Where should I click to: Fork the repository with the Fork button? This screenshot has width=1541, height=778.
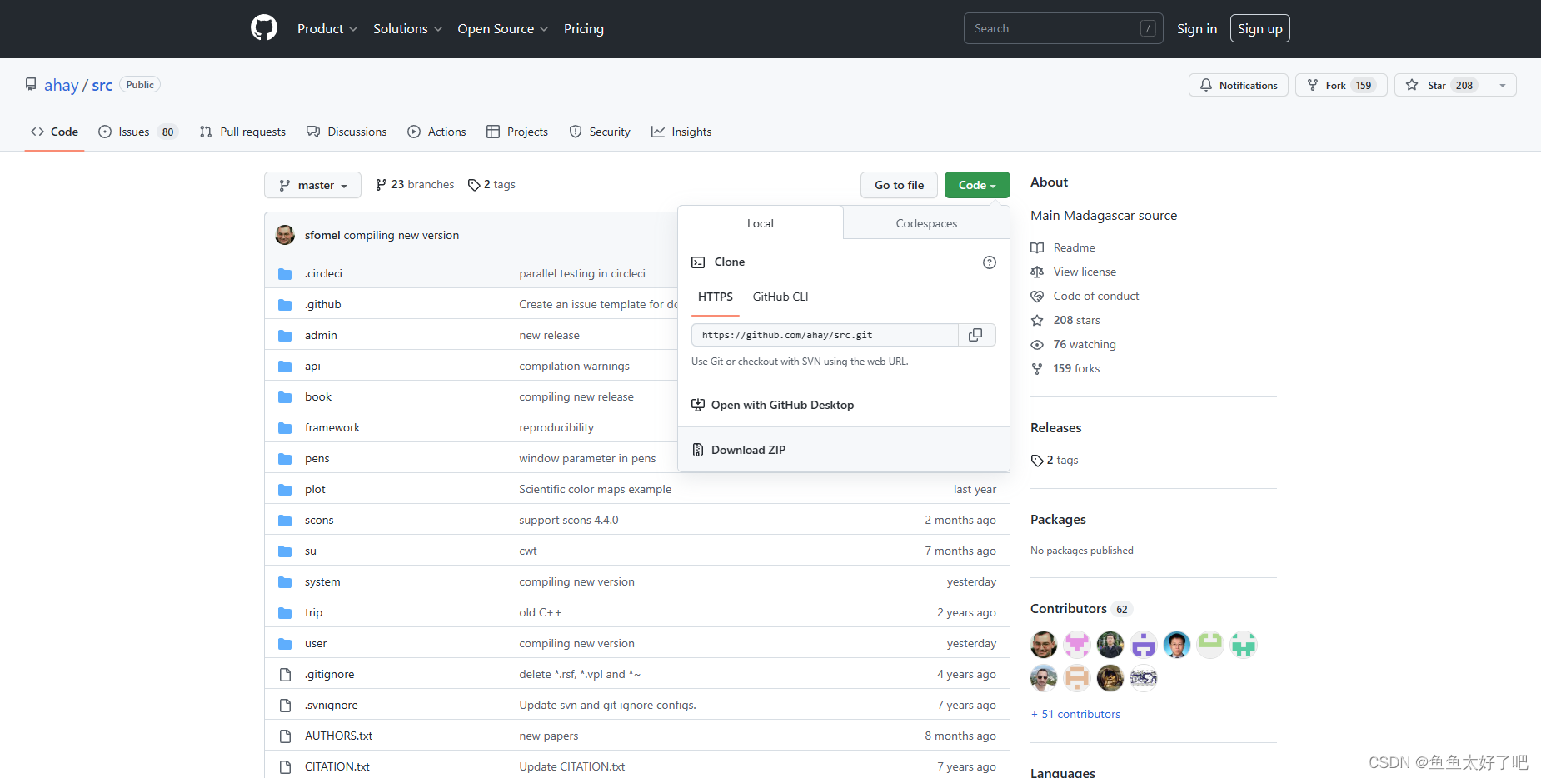(x=1341, y=85)
